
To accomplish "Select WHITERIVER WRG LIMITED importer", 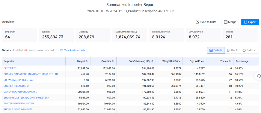I will click(19, 103).
